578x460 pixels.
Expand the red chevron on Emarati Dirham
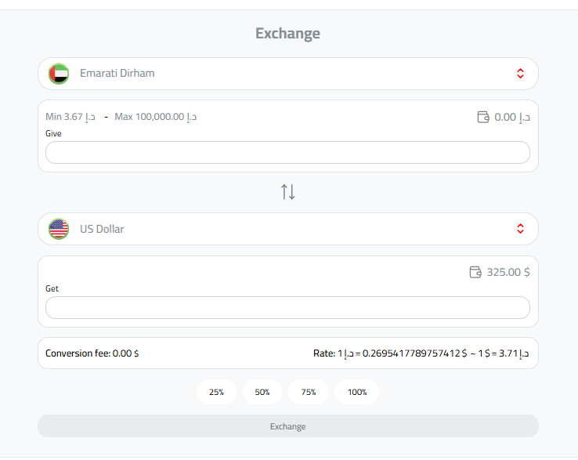(520, 74)
